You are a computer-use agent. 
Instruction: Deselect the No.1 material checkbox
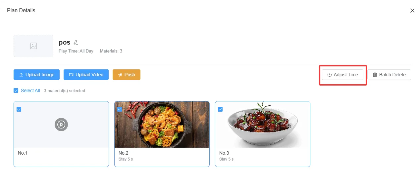19,109
